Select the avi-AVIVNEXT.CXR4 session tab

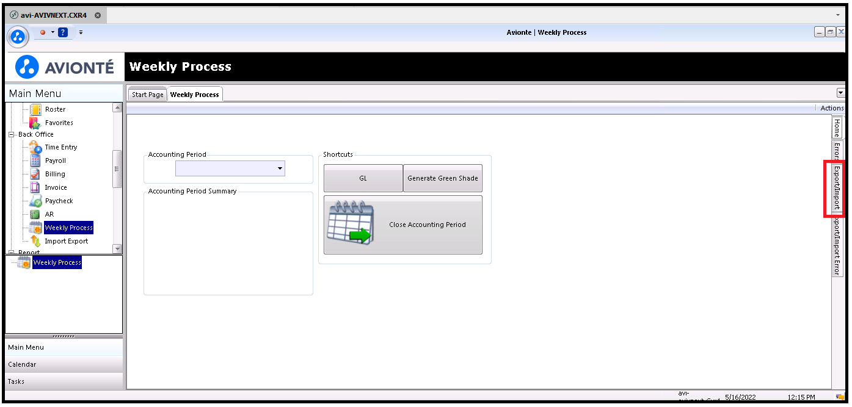[x=55, y=15]
